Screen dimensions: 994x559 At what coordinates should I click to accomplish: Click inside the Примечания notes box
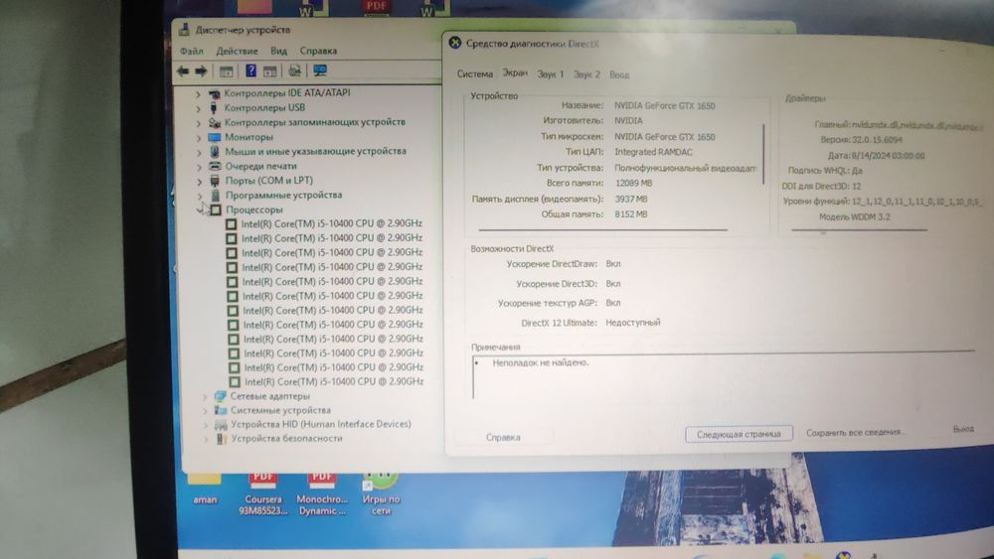723,376
